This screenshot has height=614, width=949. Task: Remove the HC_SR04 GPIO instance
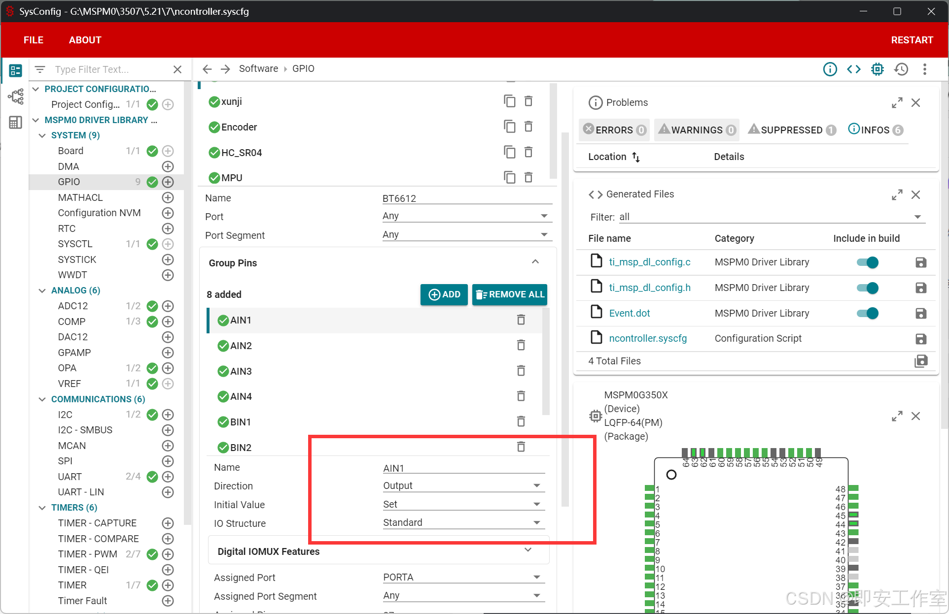coord(528,152)
